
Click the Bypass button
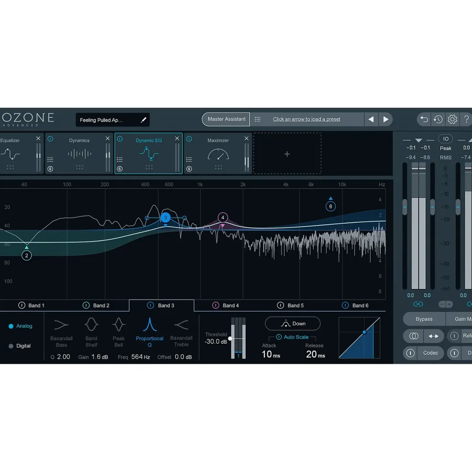click(424, 319)
